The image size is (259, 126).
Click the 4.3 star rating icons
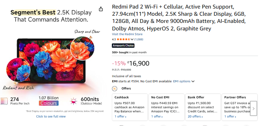coord(123,39)
